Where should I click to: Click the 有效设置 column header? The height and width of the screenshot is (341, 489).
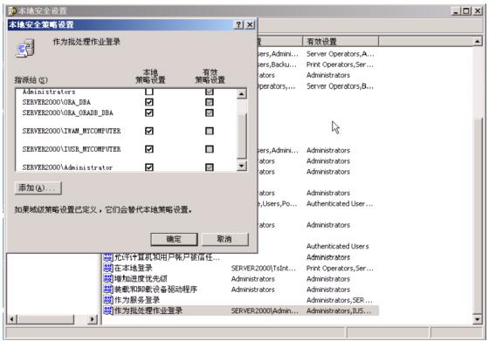click(x=341, y=41)
